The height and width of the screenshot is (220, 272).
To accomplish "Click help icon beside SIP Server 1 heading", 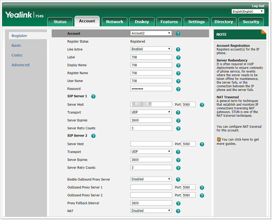I will [x=93, y=97].
